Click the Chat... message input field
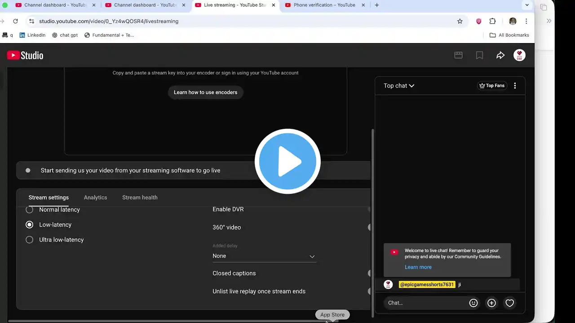The image size is (575, 323). 427,303
